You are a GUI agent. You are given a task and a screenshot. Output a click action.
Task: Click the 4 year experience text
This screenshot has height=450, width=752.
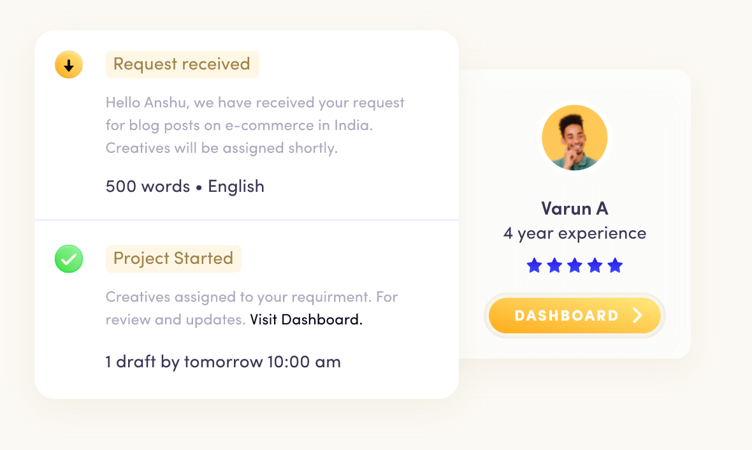[574, 233]
